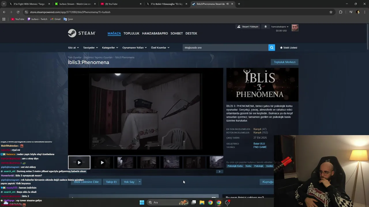369x207 pixels.
Task: Expand the Göz at dropdown
Action: pos(73,47)
